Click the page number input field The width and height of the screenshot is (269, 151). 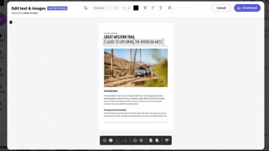[x=117, y=141]
